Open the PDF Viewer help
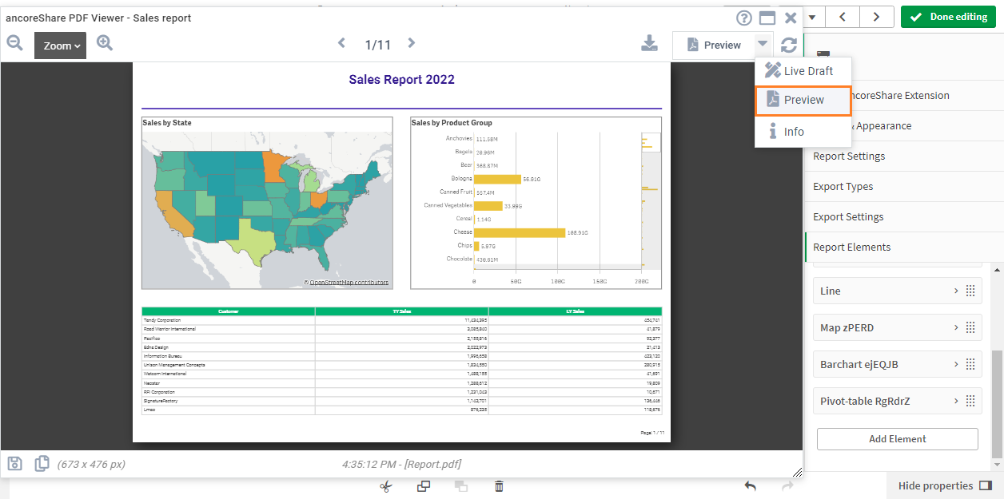Image resolution: width=1004 pixels, height=499 pixels. [x=744, y=18]
